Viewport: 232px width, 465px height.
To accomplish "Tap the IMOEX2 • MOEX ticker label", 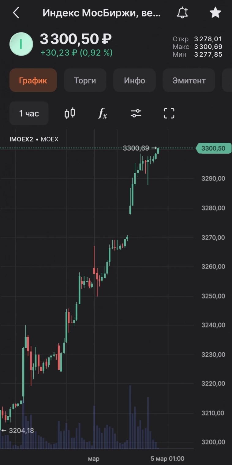I will point(34,139).
